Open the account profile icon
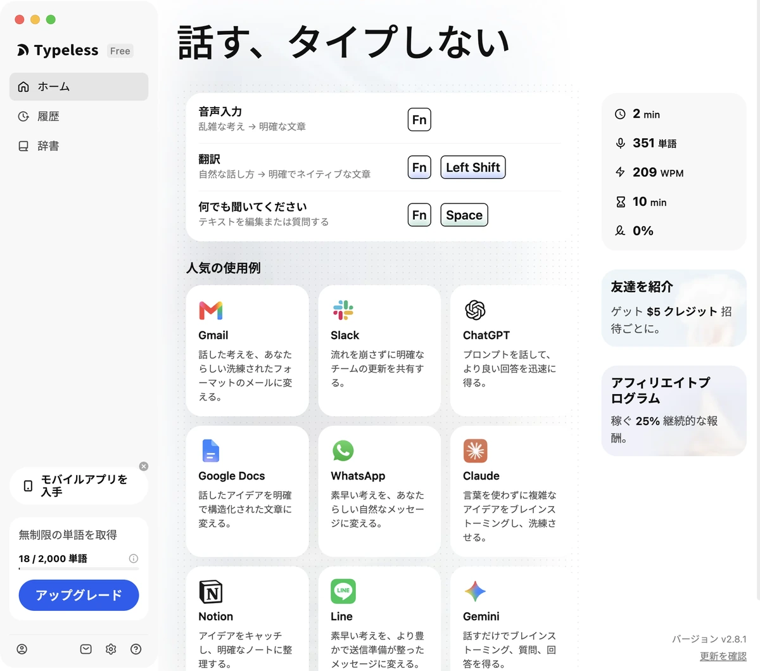760x671 pixels. tap(22, 649)
